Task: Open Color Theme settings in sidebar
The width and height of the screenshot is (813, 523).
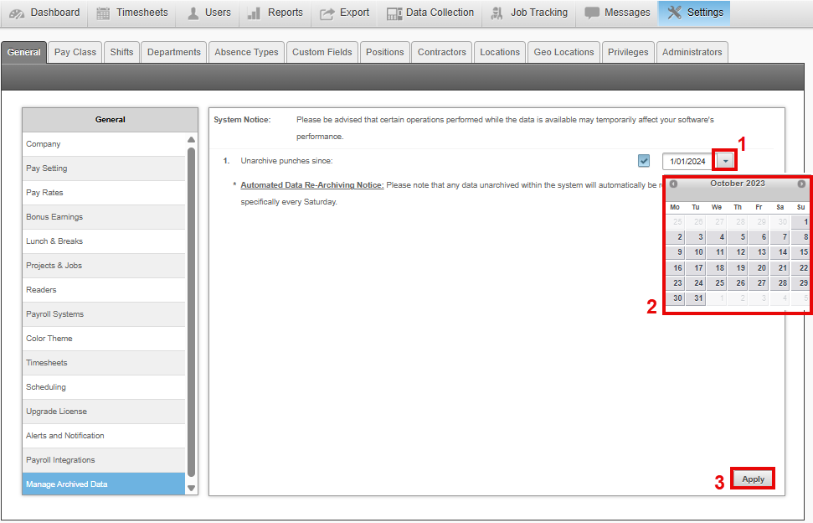Action: click(x=49, y=339)
